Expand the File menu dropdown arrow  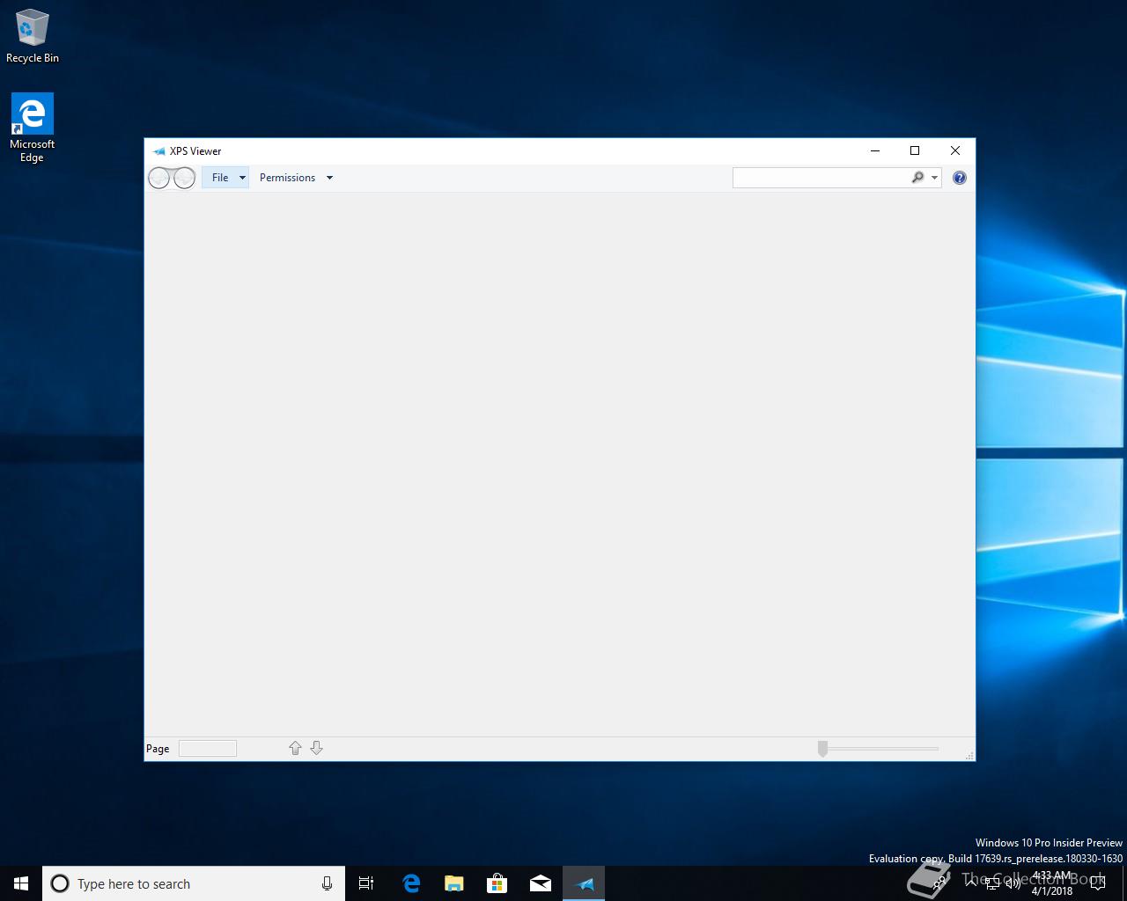(242, 178)
